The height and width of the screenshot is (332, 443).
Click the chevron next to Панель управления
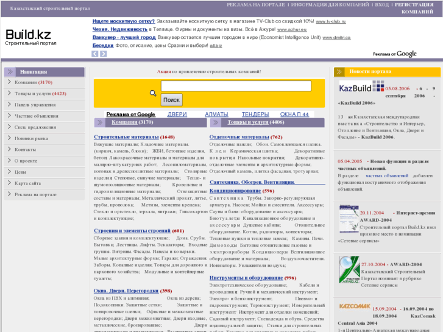click(9, 105)
